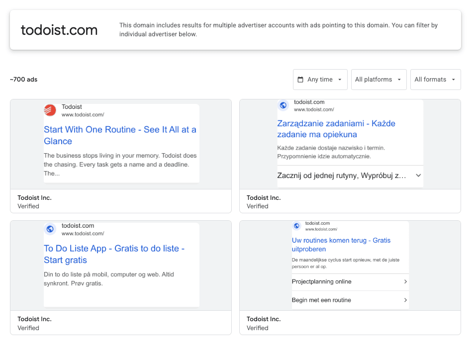The height and width of the screenshot is (352, 475).
Task: Click the www.todoist.com/ URL in the Zarządzanie zadaniami ad
Action: tap(314, 110)
